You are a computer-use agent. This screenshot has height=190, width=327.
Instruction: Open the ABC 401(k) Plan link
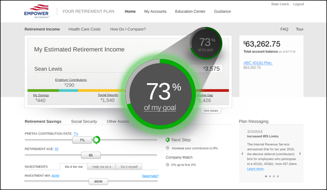(258, 63)
